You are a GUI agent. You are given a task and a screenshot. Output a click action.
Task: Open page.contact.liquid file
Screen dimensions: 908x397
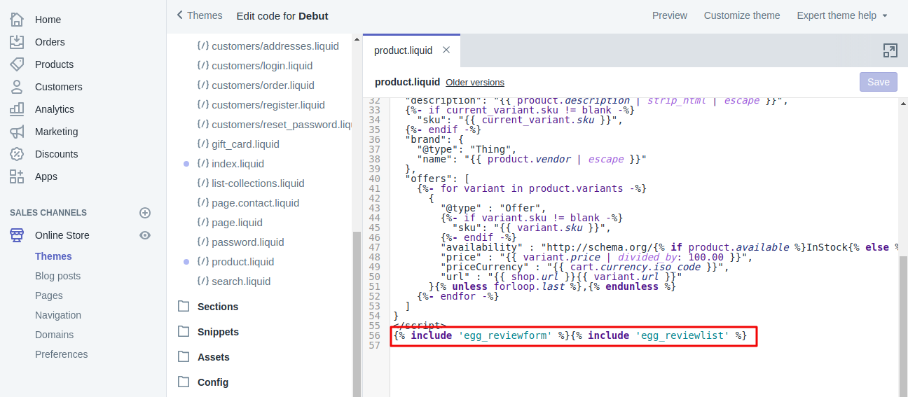coord(255,203)
